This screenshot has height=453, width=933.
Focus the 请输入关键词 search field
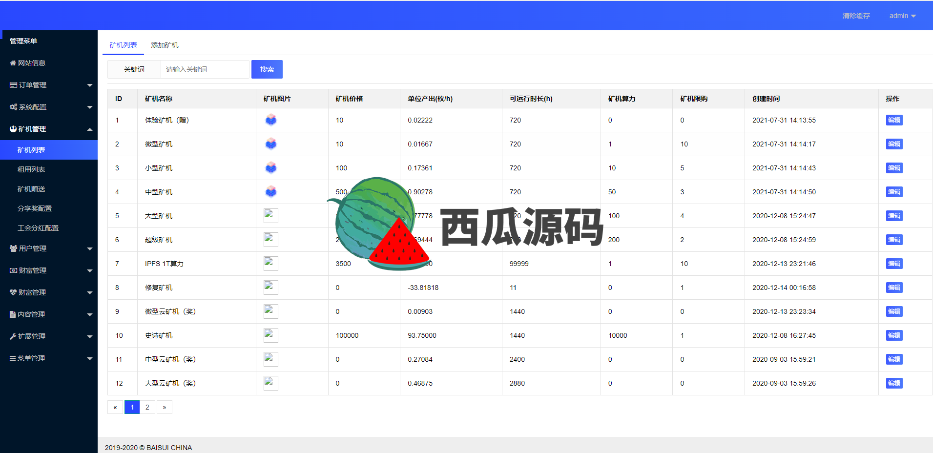205,69
